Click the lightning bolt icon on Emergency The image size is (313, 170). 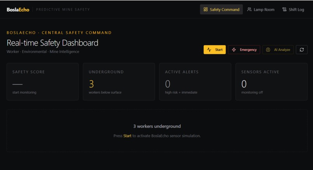pos(234,50)
